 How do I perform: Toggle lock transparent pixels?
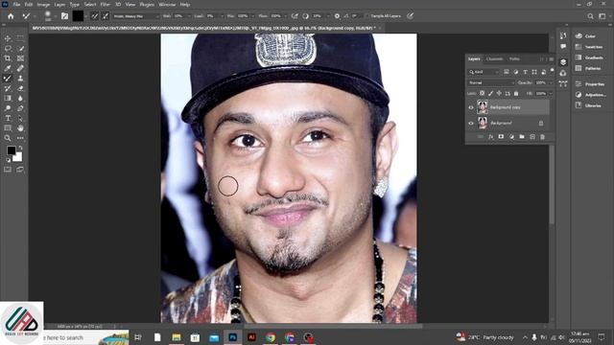pyautogui.click(x=482, y=93)
